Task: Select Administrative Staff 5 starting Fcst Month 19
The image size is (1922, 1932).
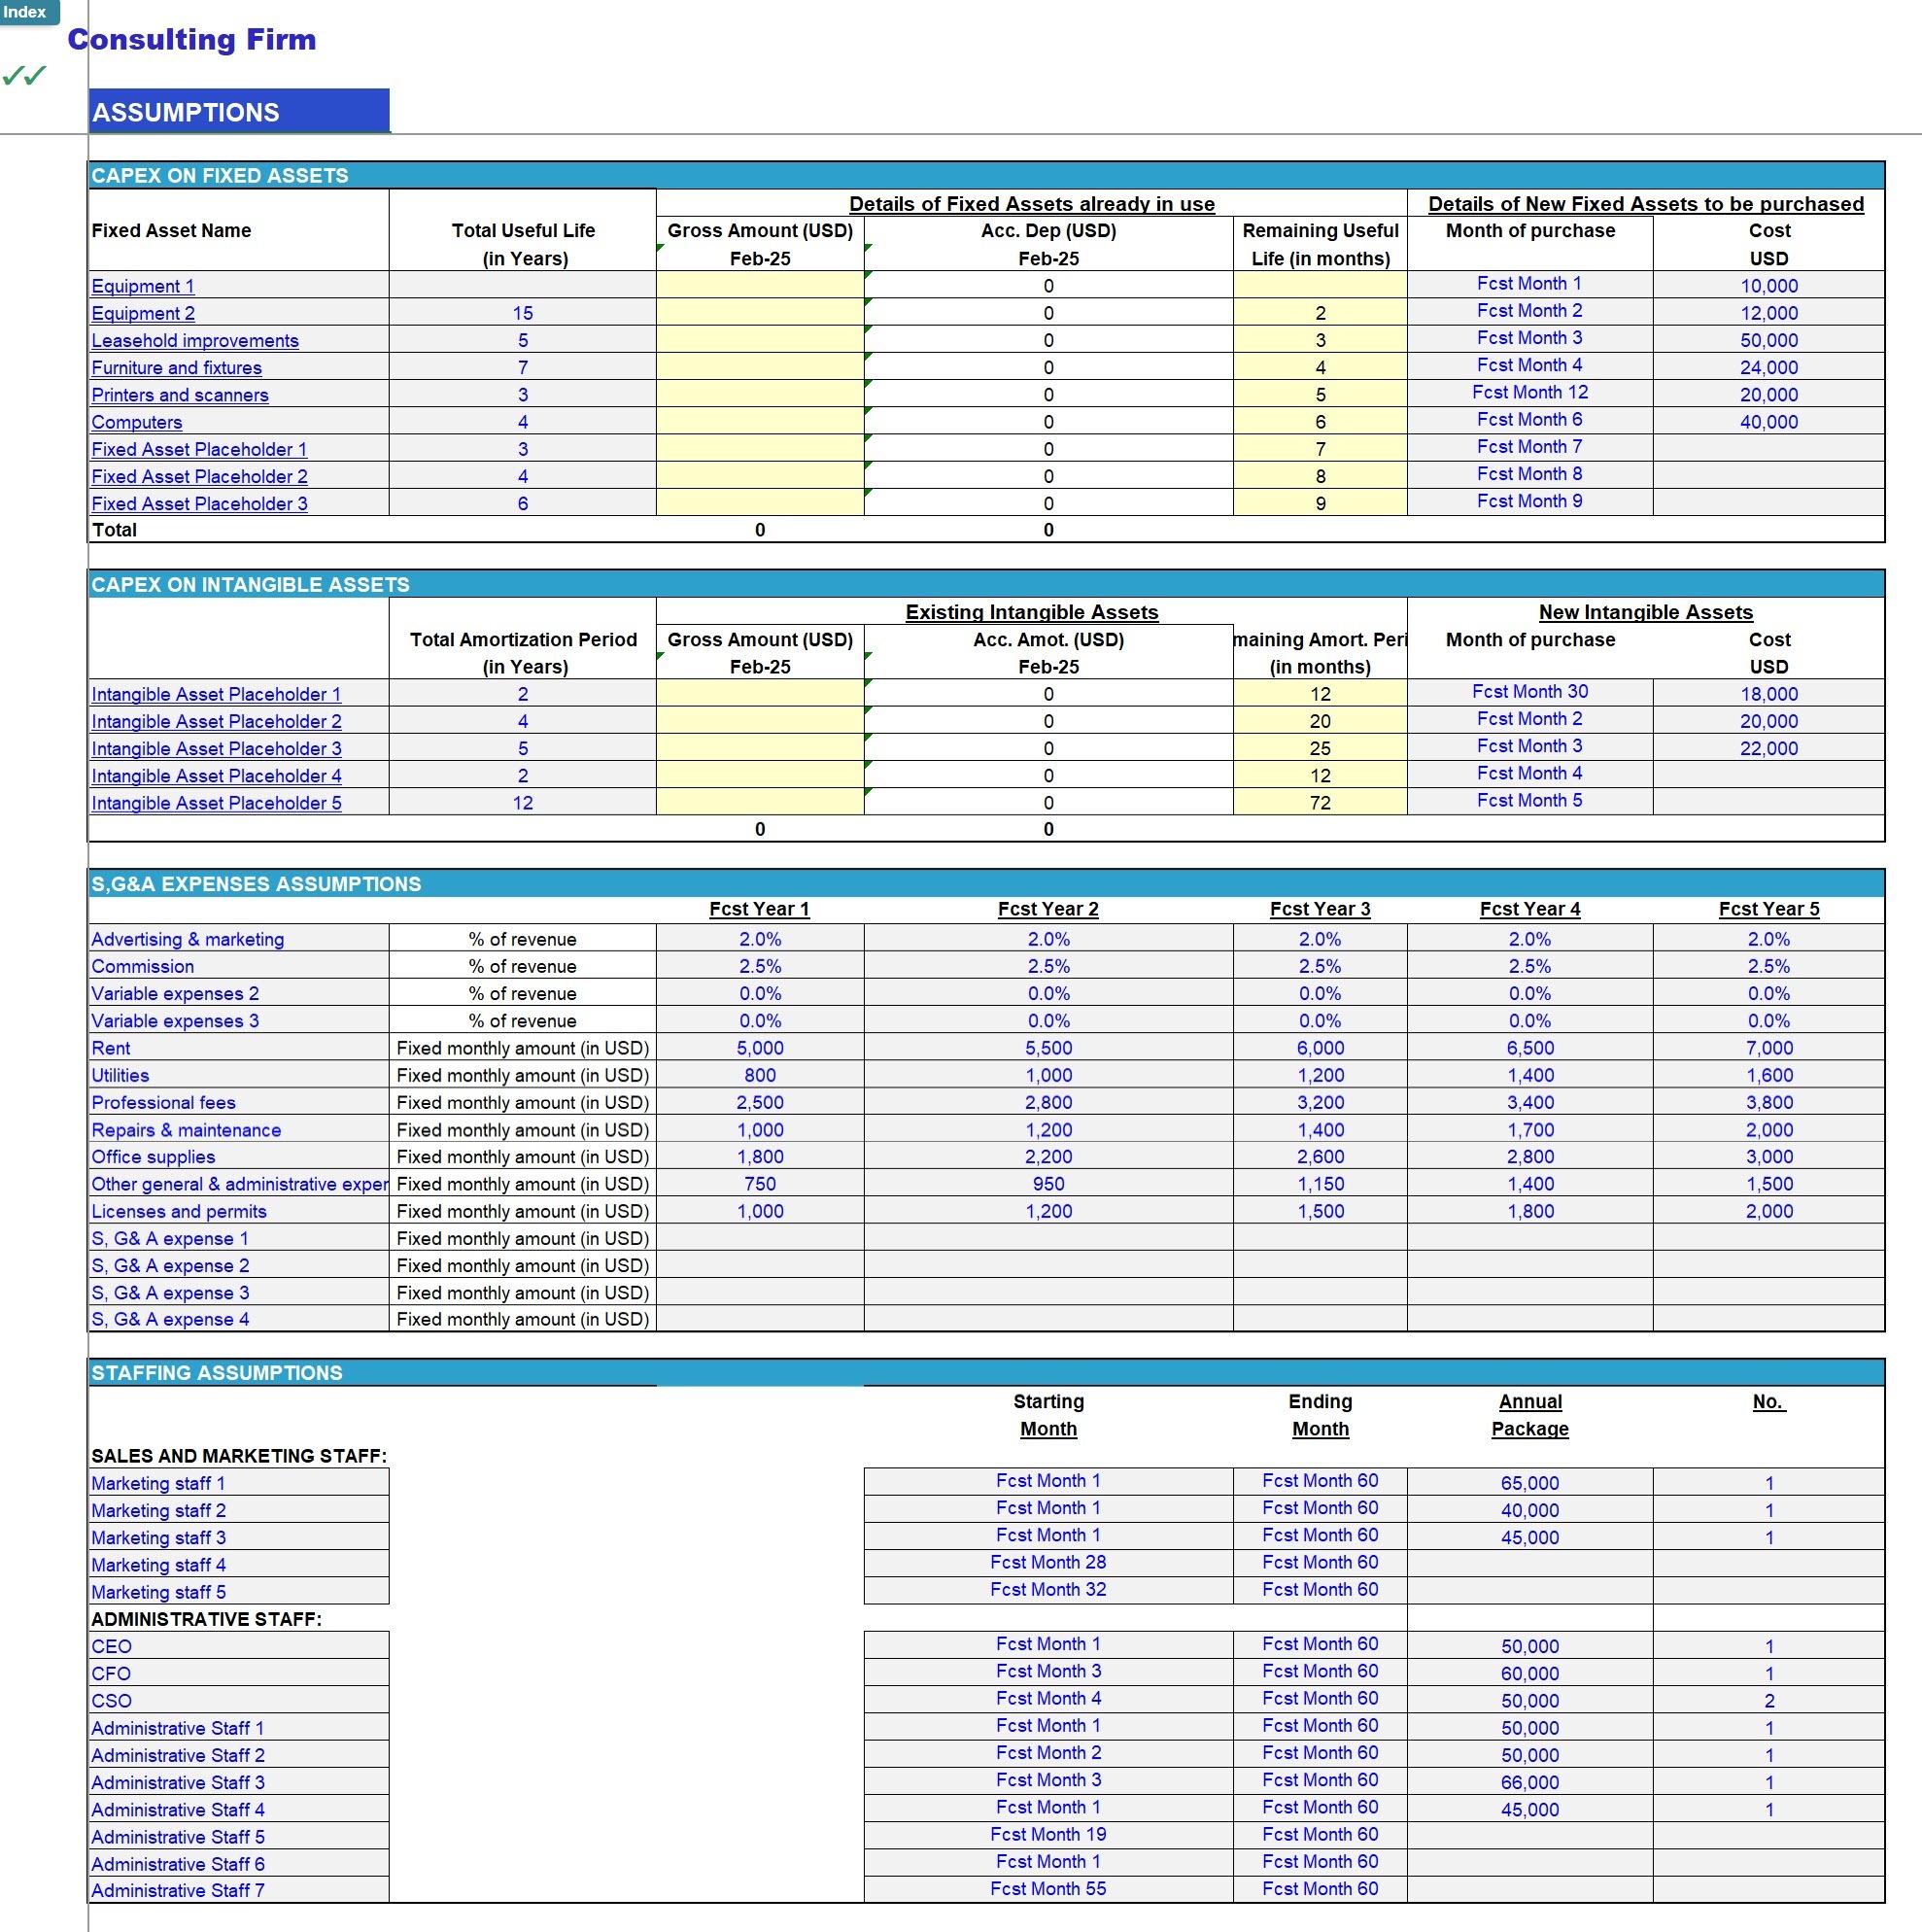Action: [x=1048, y=1834]
